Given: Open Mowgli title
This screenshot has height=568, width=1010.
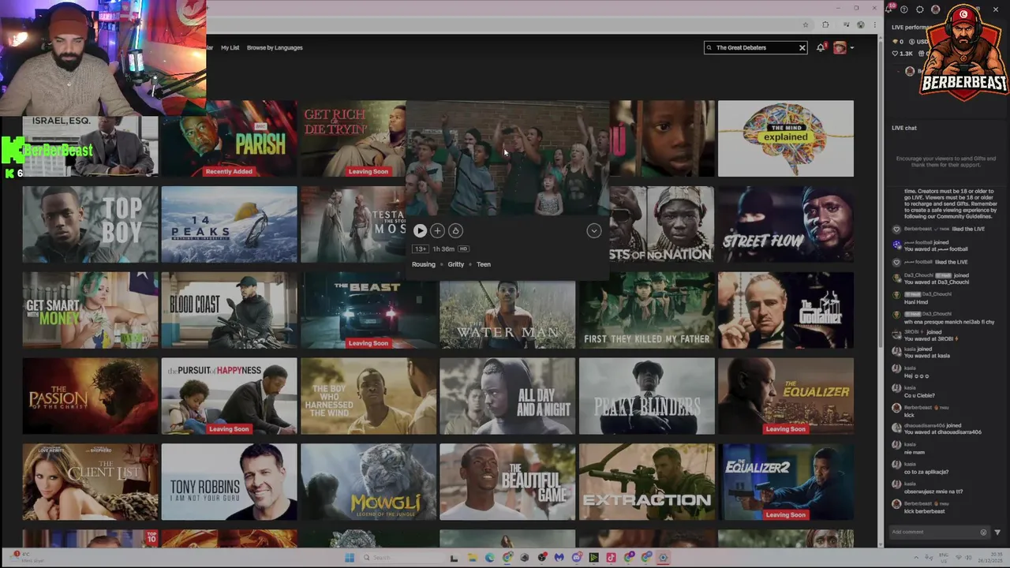Looking at the screenshot, I should click(x=368, y=482).
